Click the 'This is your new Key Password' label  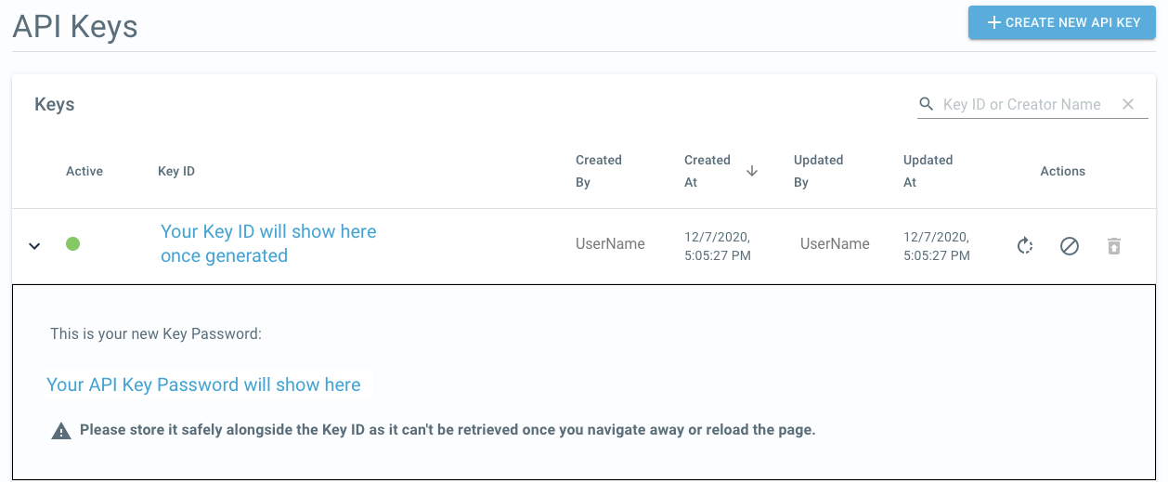(156, 332)
